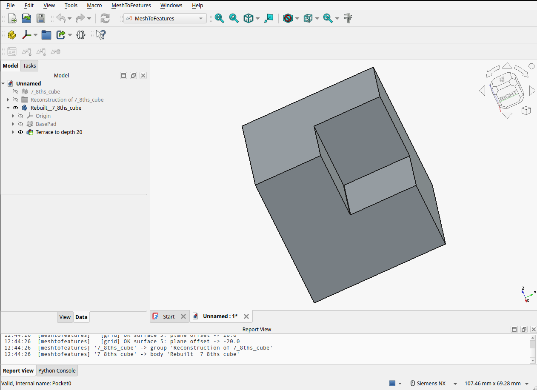Image resolution: width=537 pixels, height=390 pixels.
Task: Open the MeshToFeatures workbench dropdown
Action: 165,18
